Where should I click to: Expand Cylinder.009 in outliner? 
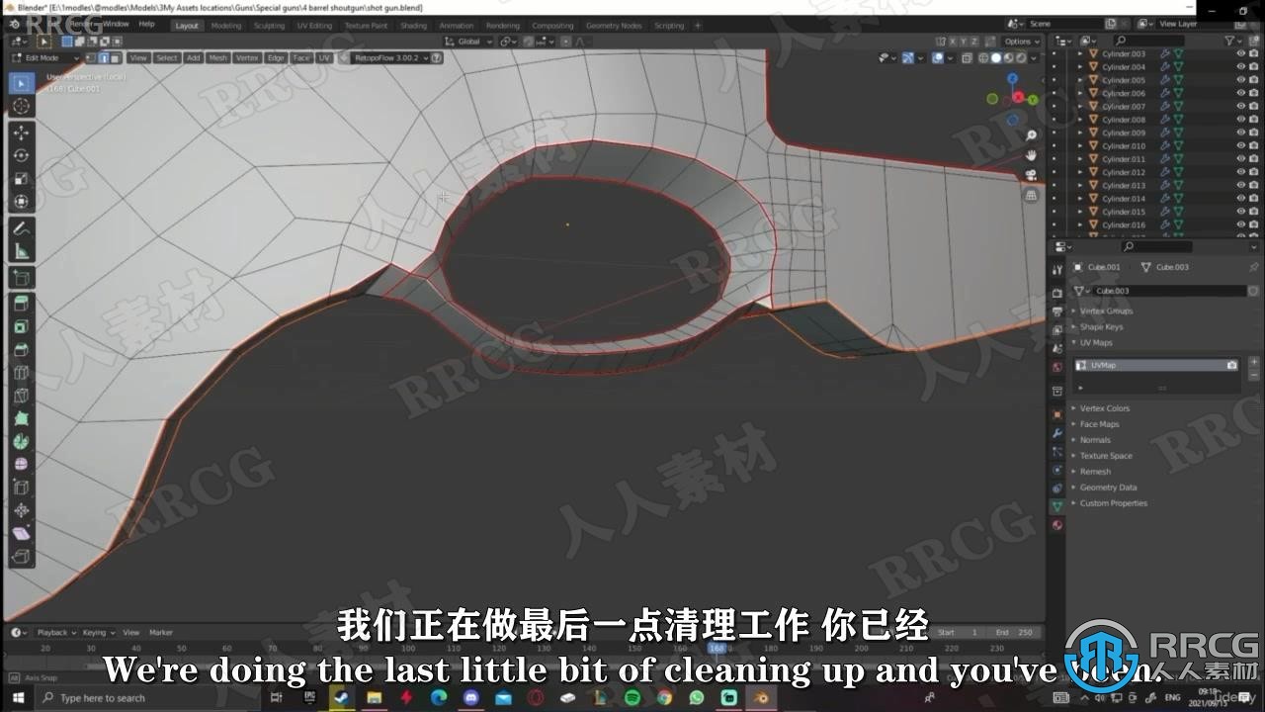pyautogui.click(x=1080, y=133)
